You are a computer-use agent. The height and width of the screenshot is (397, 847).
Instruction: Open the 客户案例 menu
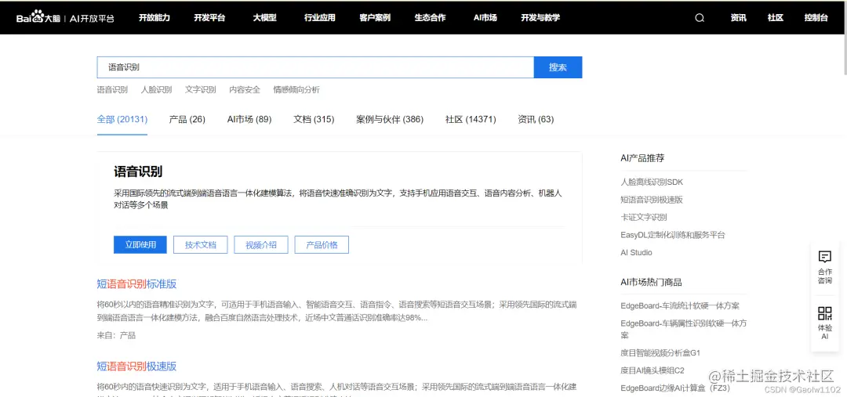(x=375, y=18)
